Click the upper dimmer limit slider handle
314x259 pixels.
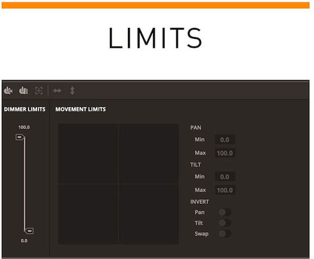coord(20,137)
